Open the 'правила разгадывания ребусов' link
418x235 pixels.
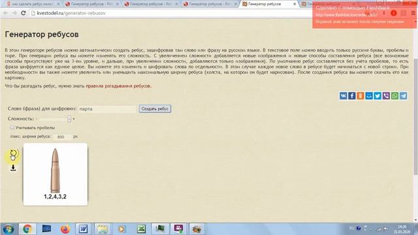(x=118, y=86)
